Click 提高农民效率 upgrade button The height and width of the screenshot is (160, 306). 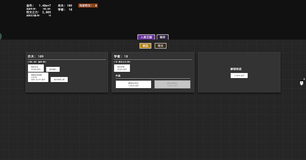coord(38,77)
